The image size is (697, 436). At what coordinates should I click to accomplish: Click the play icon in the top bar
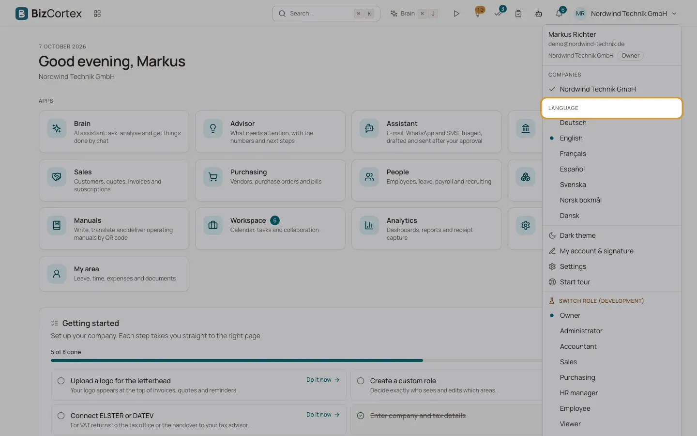456,14
